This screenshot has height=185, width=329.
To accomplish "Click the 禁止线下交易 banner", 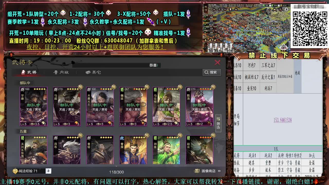I will click(x=279, y=55).
